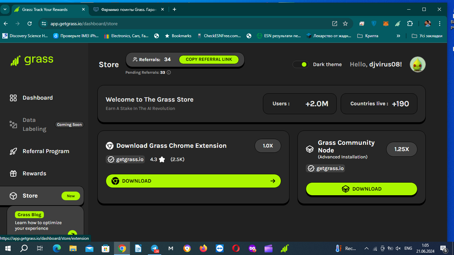454x255 pixels.
Task: Open the Extensions puzzle menu
Action: (x=410, y=24)
